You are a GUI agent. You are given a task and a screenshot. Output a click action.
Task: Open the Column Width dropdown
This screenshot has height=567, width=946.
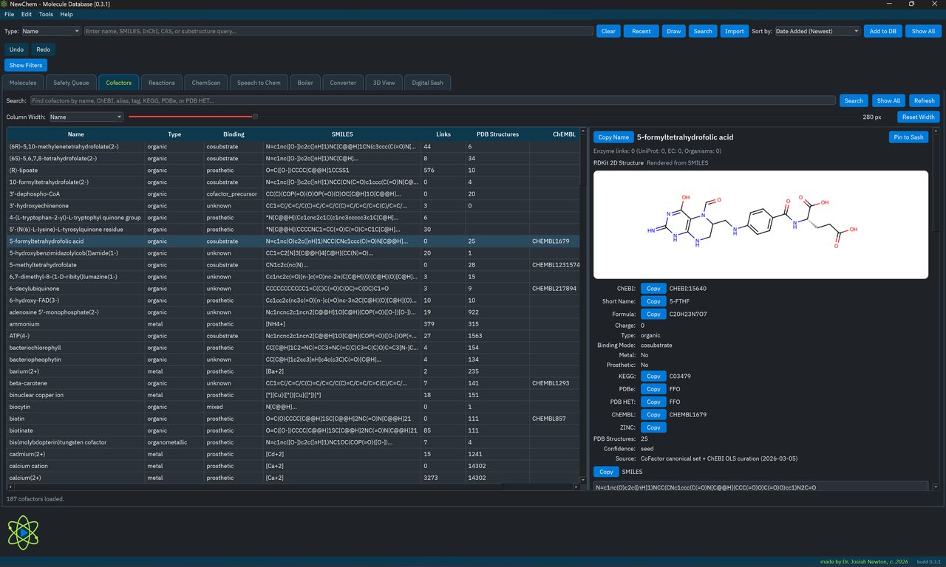84,117
